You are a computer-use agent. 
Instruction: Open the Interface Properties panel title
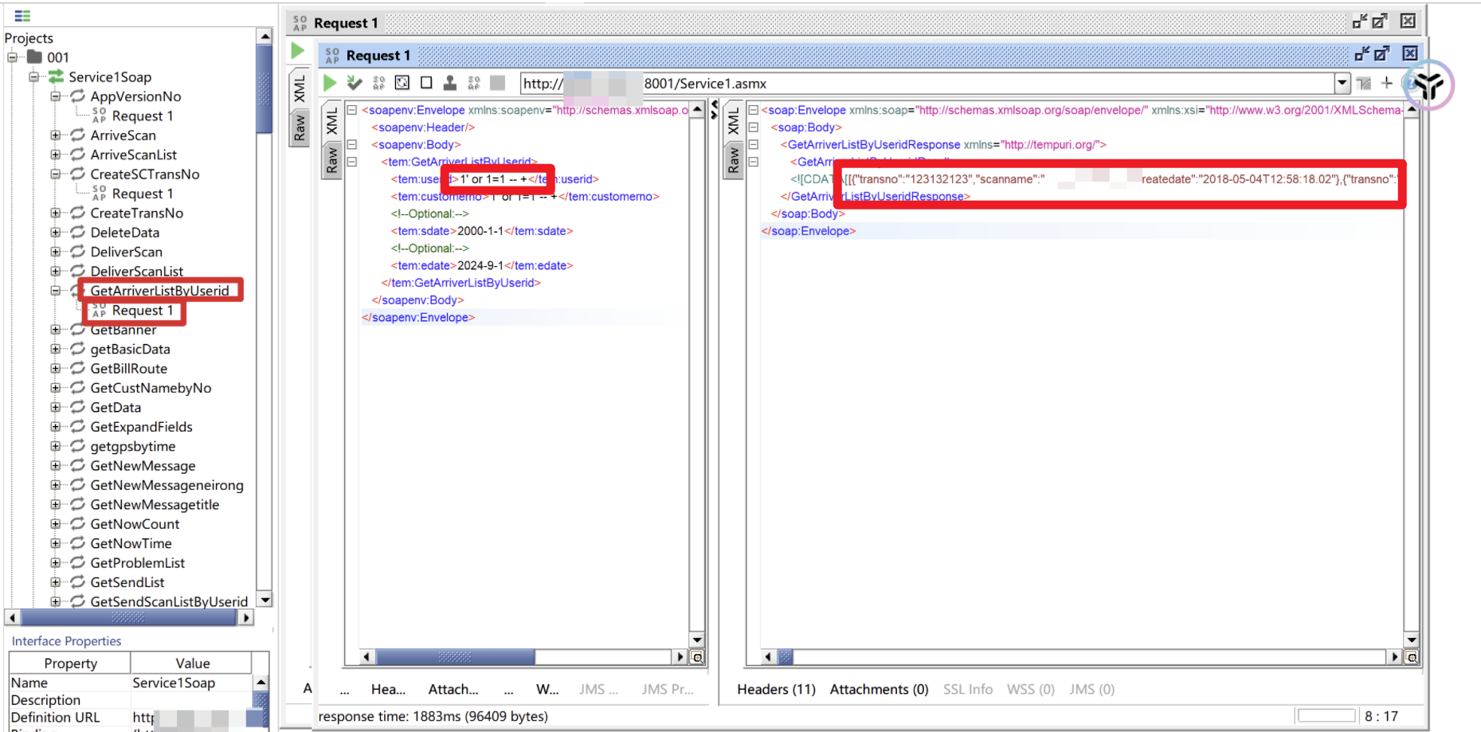66,641
